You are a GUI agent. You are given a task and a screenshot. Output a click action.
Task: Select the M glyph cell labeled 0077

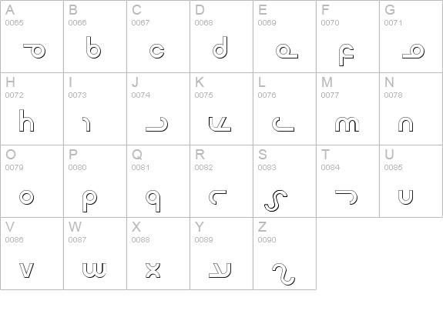point(347,109)
